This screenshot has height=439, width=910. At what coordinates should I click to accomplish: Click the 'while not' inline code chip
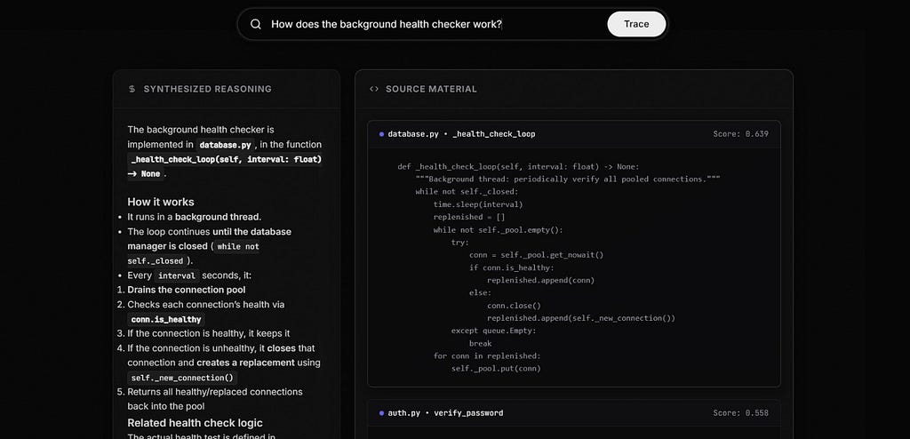(x=238, y=246)
